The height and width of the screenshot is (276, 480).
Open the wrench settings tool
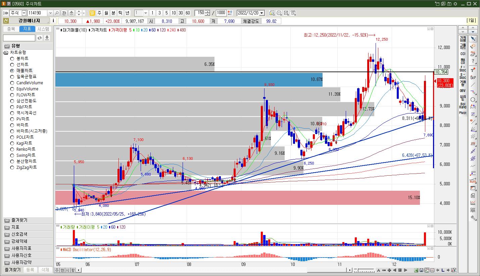[473, 218]
